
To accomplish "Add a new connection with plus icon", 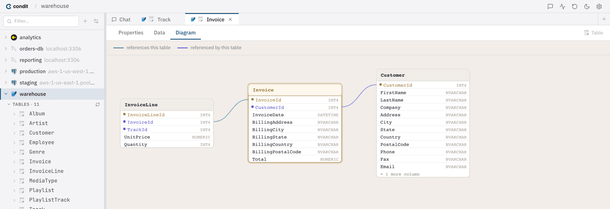I will coord(85,21).
